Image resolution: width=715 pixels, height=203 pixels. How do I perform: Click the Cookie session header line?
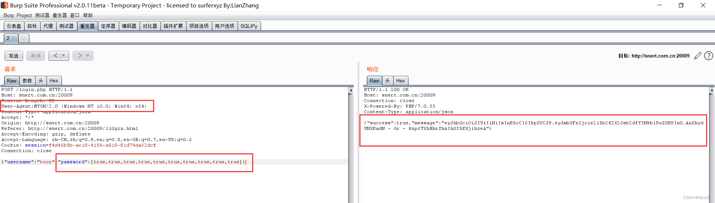click(x=79, y=145)
